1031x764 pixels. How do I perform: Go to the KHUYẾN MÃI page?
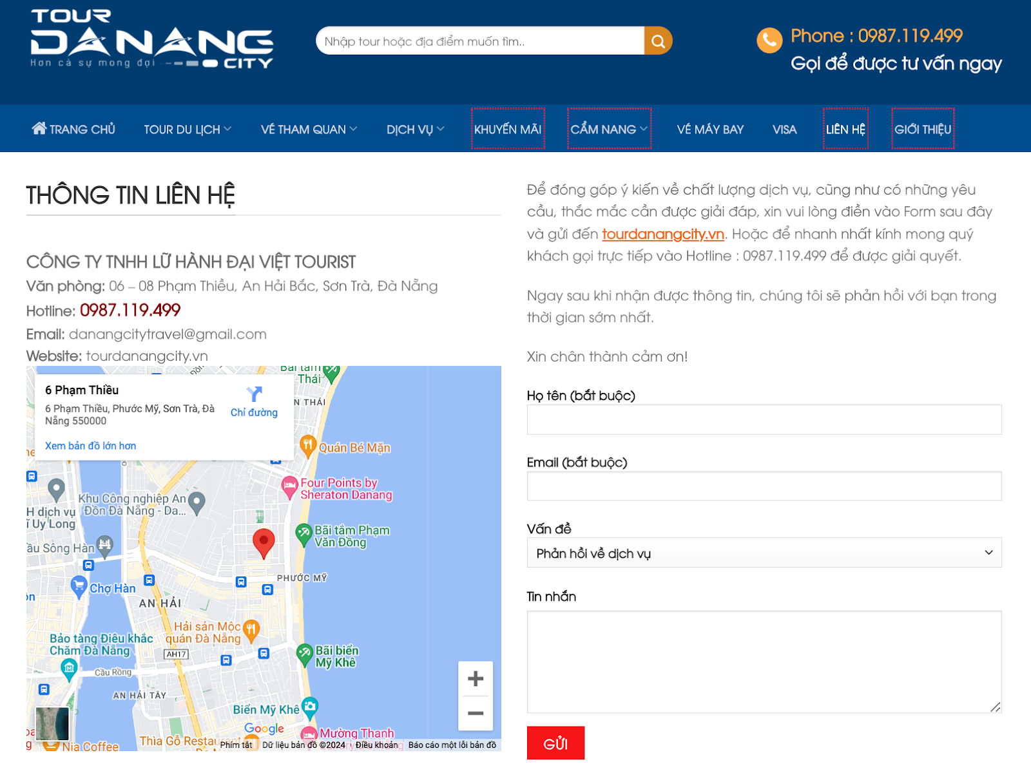tap(508, 129)
